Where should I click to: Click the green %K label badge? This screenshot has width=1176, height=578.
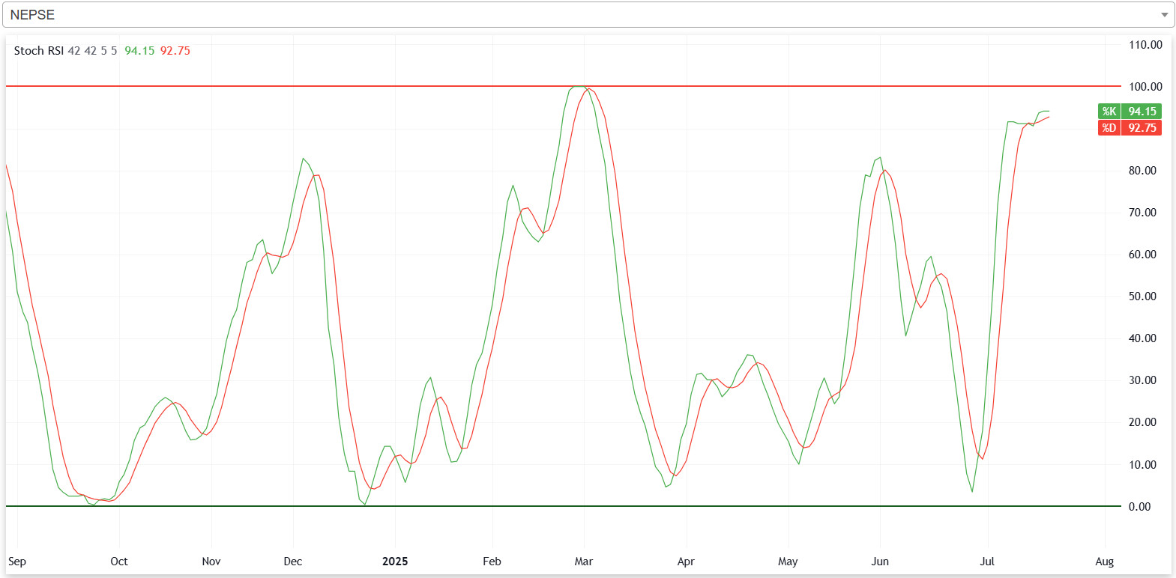coord(1109,112)
